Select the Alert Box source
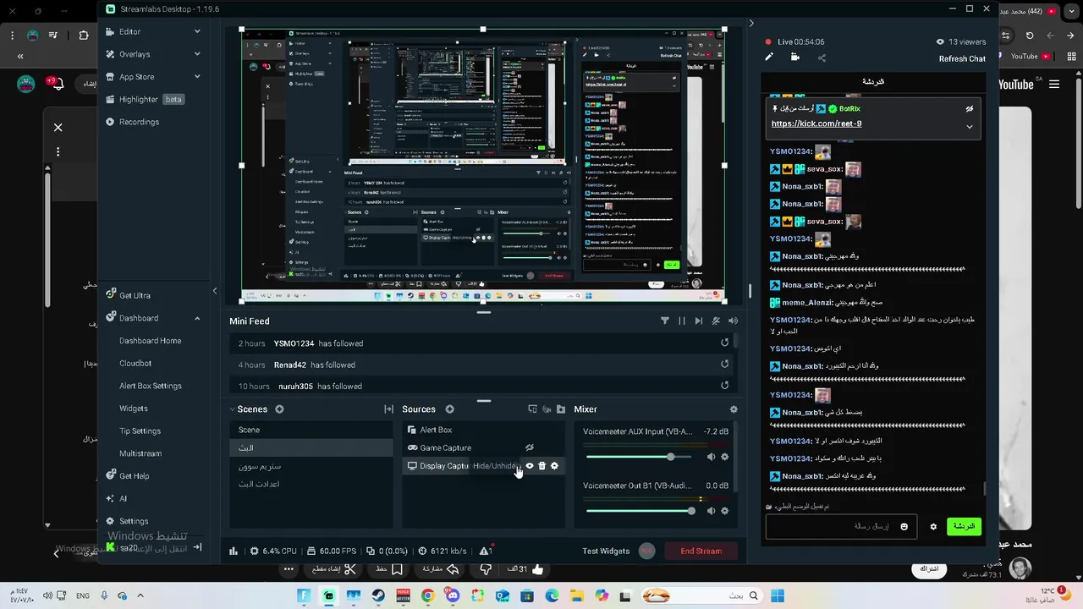1083x609 pixels. tap(483, 430)
